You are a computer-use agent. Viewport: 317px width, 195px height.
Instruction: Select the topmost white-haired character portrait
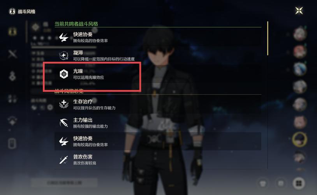tap(300, 34)
